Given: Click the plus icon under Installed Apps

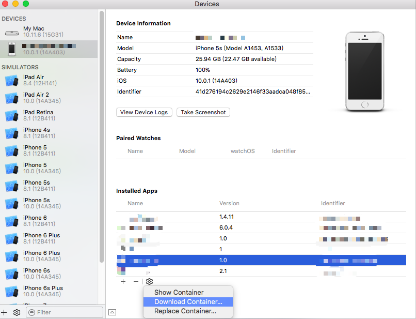Looking at the screenshot, I should pos(123,282).
